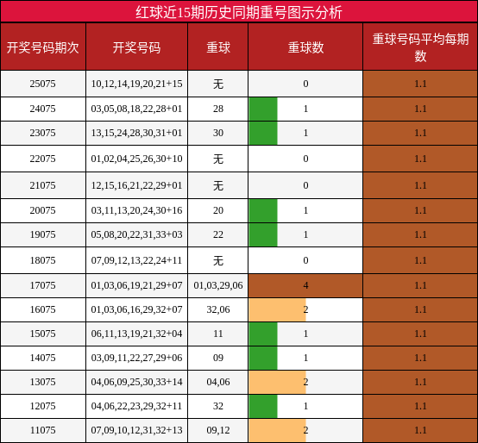478x443 pixels.
Task: Click the brown bar showing 4
Action: (305, 285)
